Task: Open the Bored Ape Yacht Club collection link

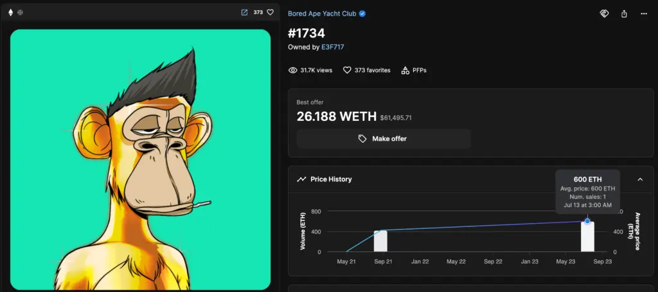Action: click(x=322, y=14)
